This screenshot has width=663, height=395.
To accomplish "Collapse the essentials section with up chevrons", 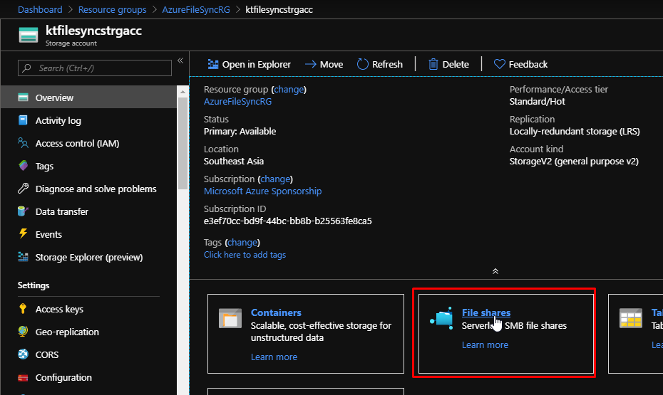I will (x=495, y=271).
